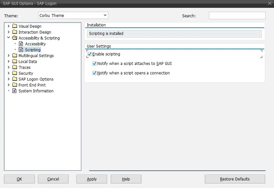Click the Scripting page document icon

(21, 50)
